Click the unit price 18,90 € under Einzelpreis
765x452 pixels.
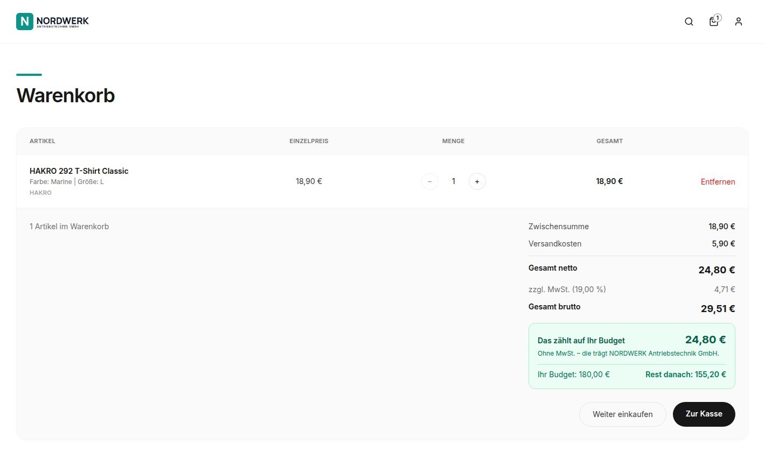309,181
